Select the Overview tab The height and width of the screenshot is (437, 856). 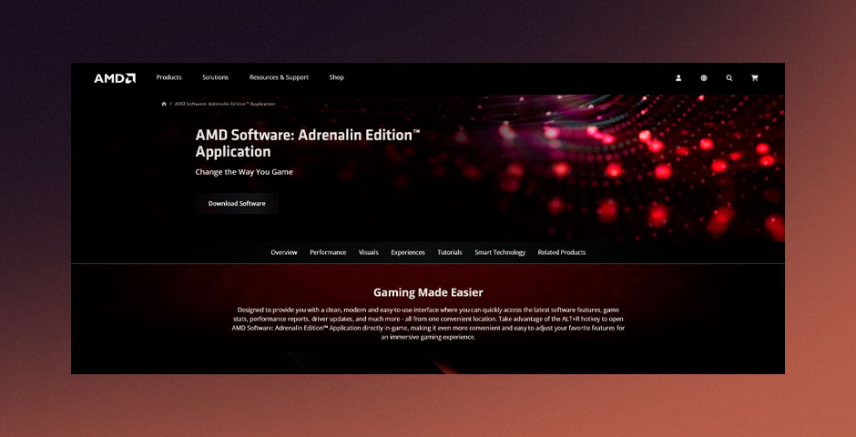click(284, 252)
